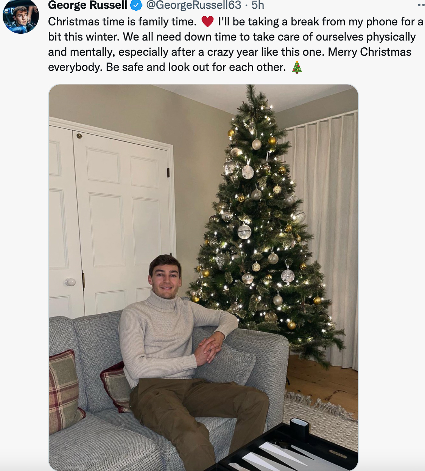The width and height of the screenshot is (425, 471).
Task: Click the decorated Christmas tree in the photo
Action: pos(265,224)
